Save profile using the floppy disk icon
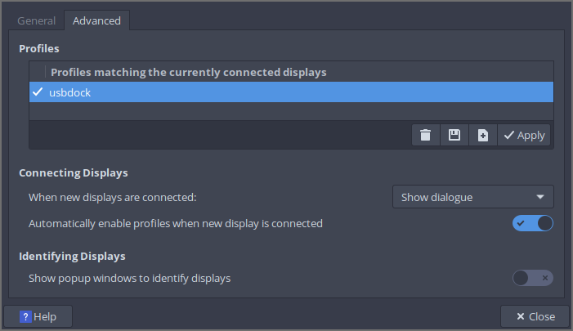This screenshot has height=331, width=573. pos(454,135)
